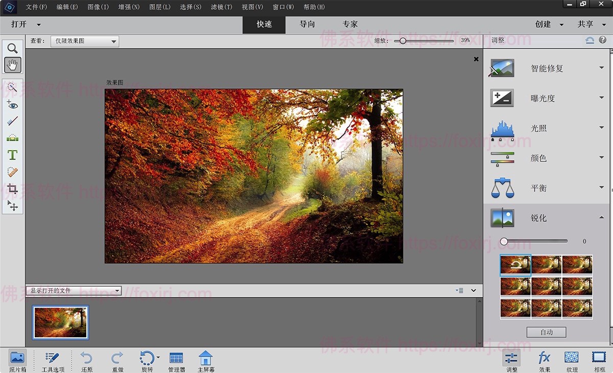The height and width of the screenshot is (373, 613).
Task: Open the 纹理 (Textures) panel
Action: pyautogui.click(x=572, y=360)
